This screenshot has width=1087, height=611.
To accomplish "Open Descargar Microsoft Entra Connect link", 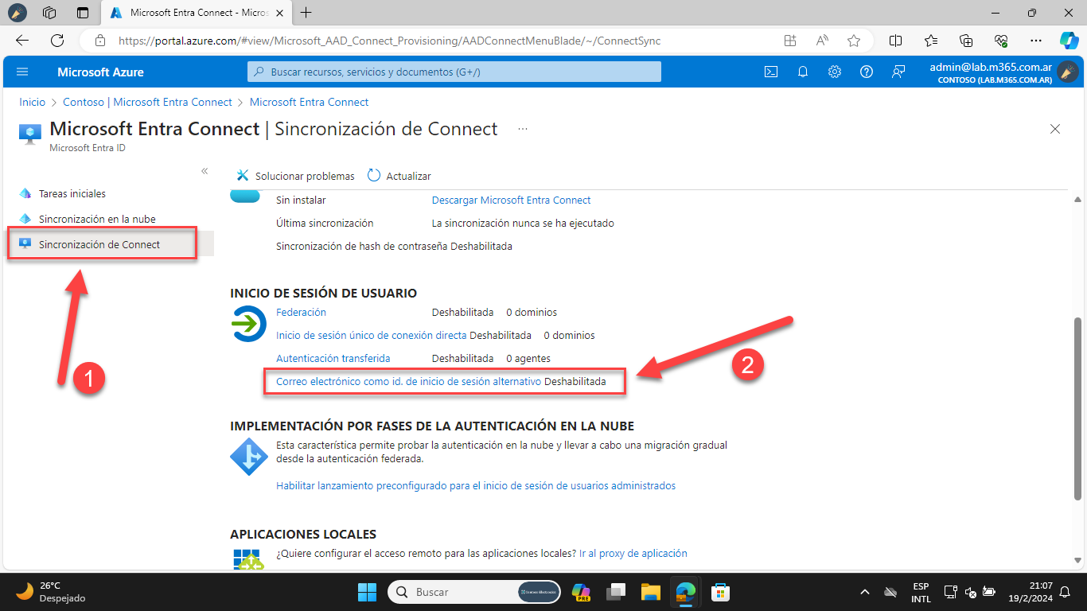I will [512, 200].
